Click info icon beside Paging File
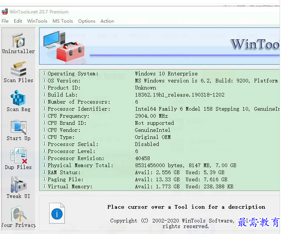283x234 pixels. pyautogui.click(x=44, y=179)
